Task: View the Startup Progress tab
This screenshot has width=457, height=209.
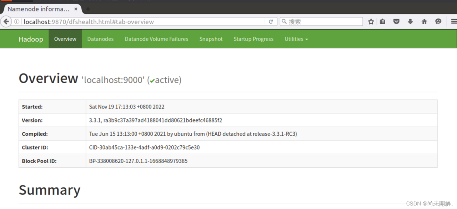Action: tap(253, 39)
